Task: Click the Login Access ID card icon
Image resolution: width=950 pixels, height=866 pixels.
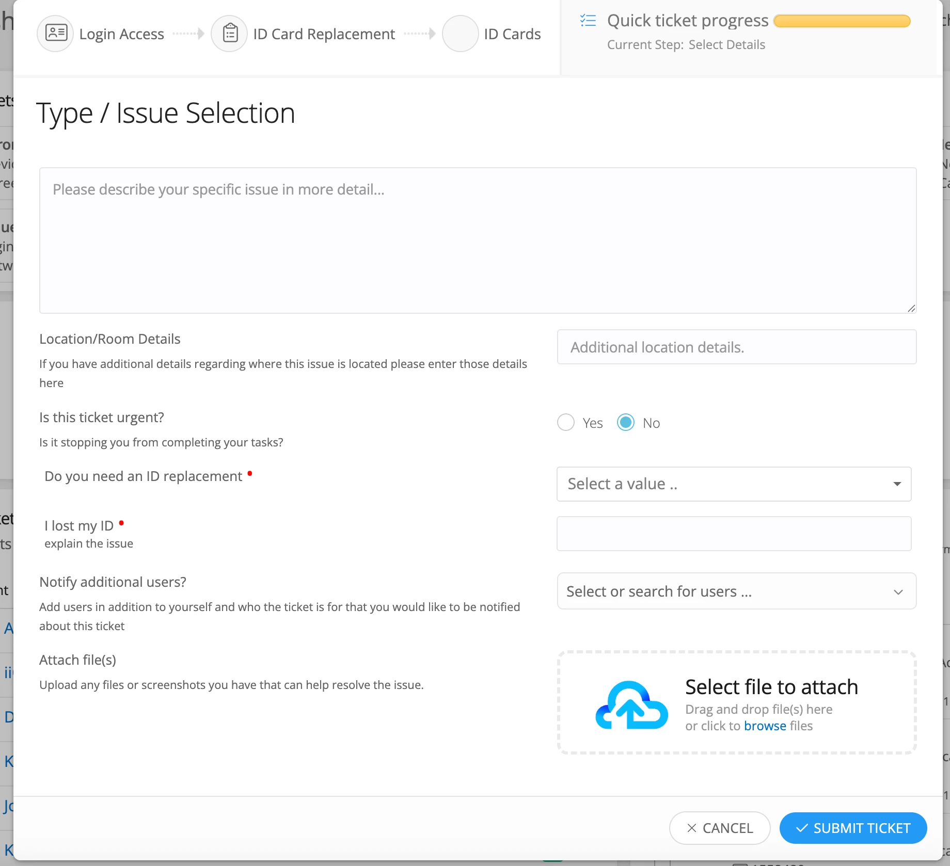Action: coord(56,34)
